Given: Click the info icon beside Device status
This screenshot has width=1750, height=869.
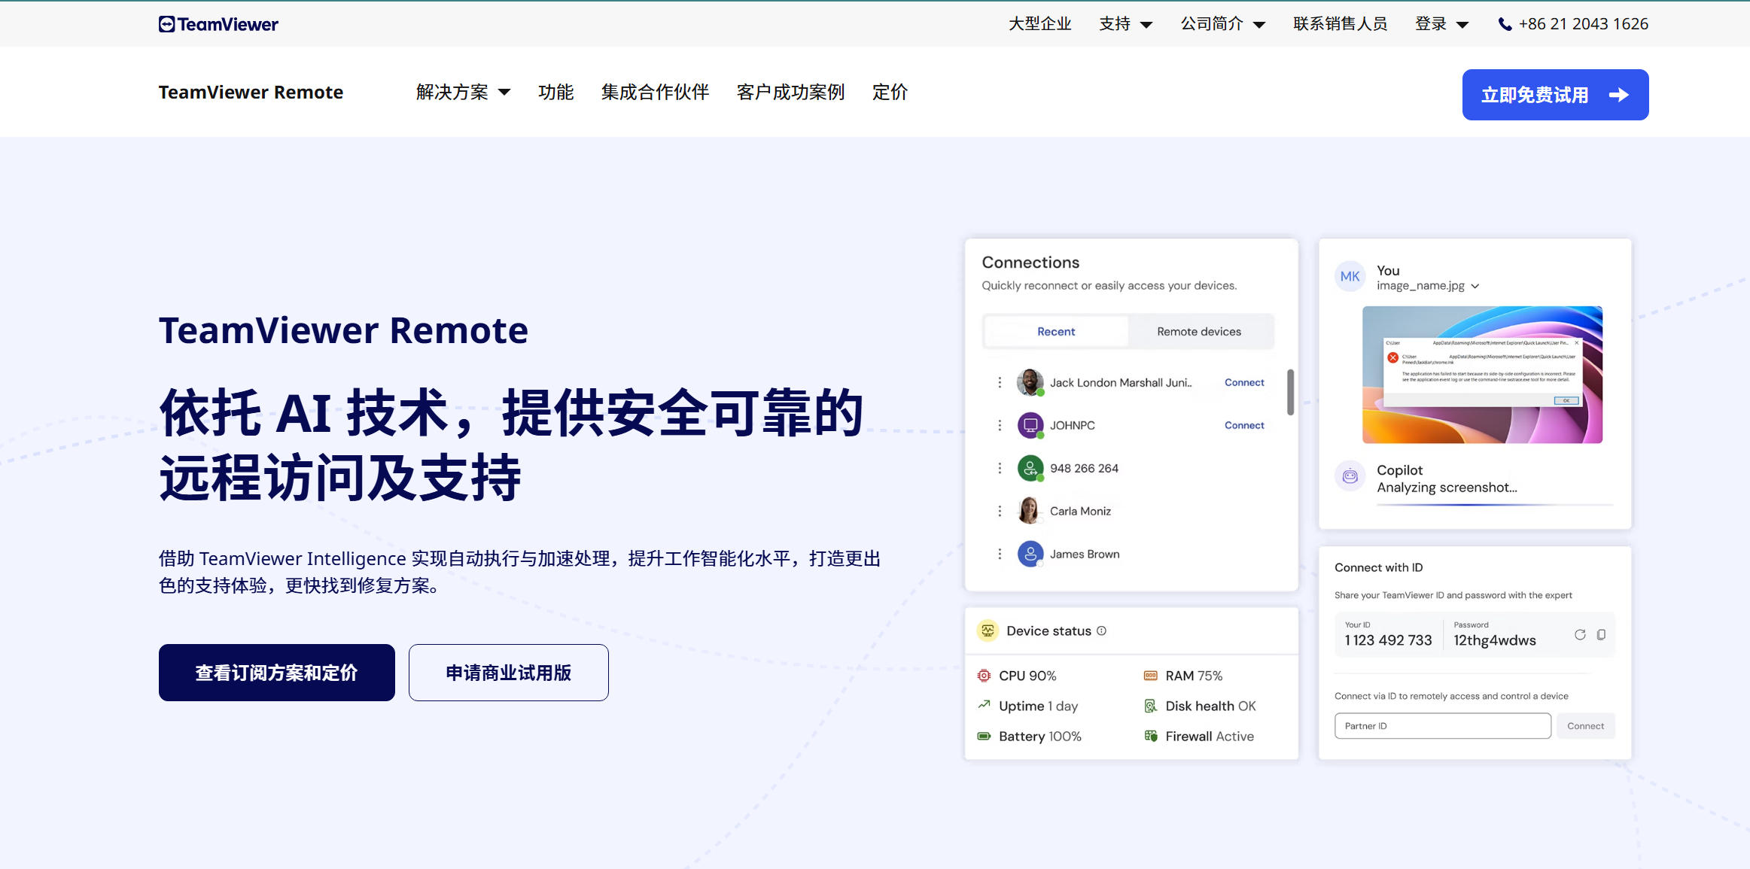Looking at the screenshot, I should (x=1102, y=631).
